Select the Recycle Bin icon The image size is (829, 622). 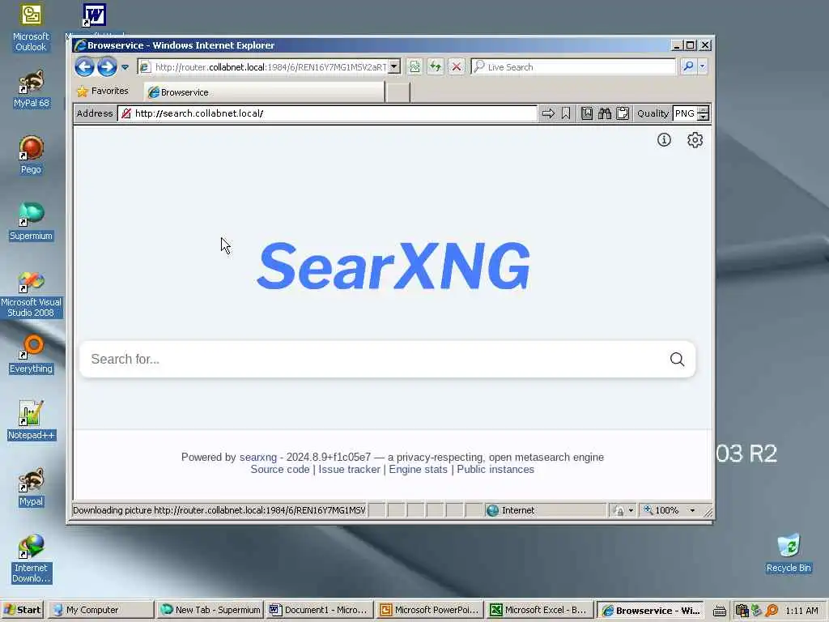click(x=789, y=553)
